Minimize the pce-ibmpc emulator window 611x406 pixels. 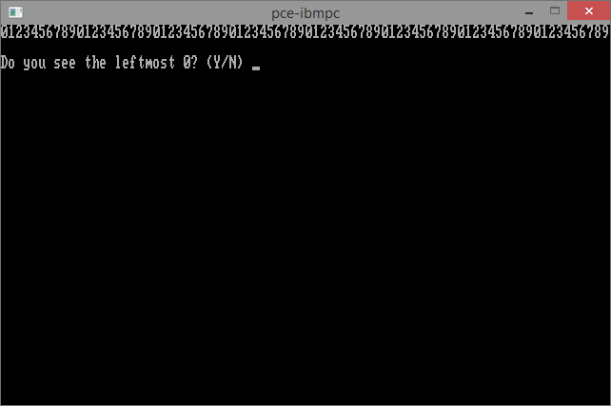coord(529,12)
